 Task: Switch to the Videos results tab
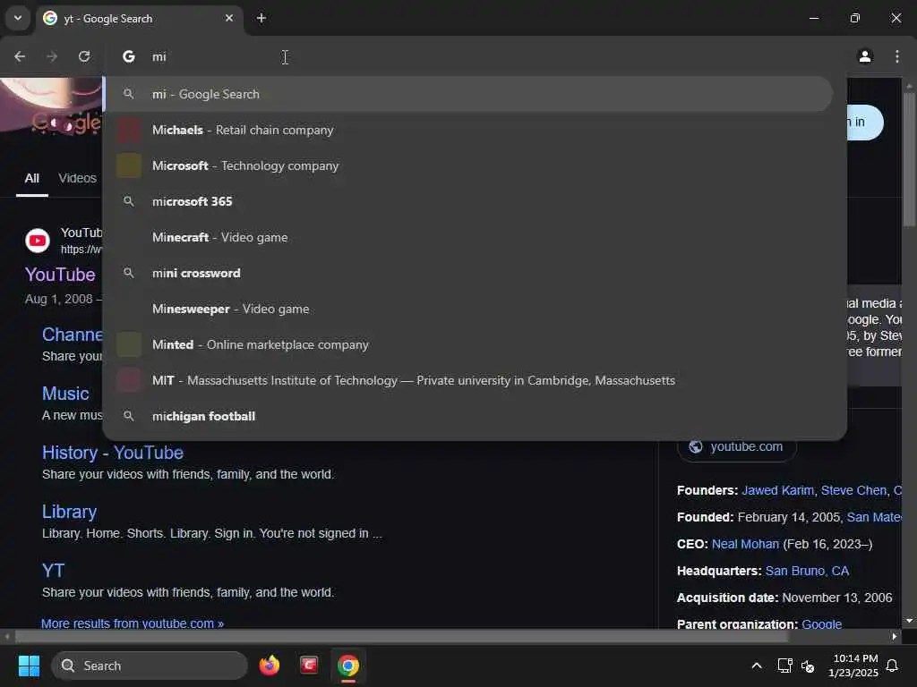(x=77, y=178)
